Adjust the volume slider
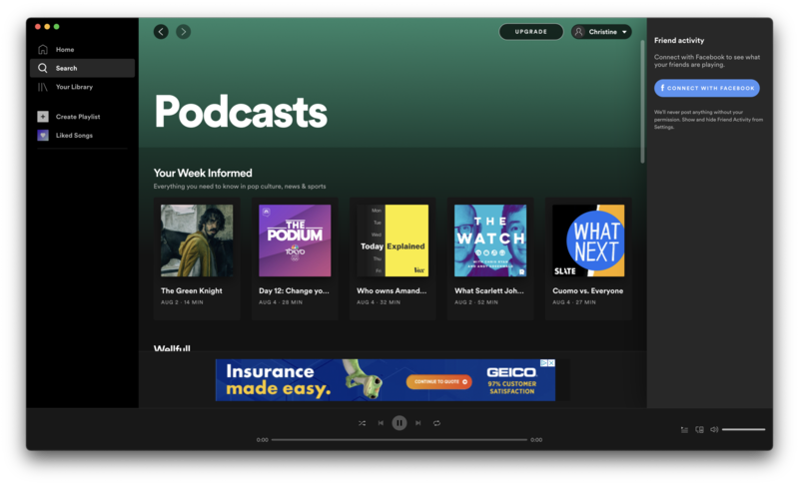The width and height of the screenshot is (799, 485). (743, 429)
